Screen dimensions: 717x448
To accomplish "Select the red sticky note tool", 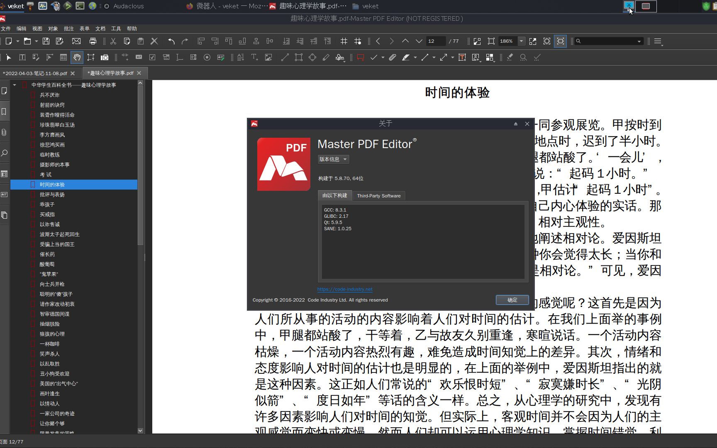I will click(361, 57).
